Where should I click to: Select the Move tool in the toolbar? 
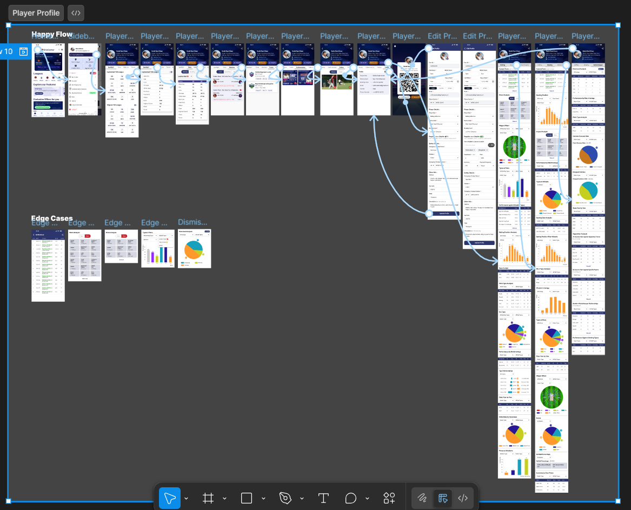(170, 498)
